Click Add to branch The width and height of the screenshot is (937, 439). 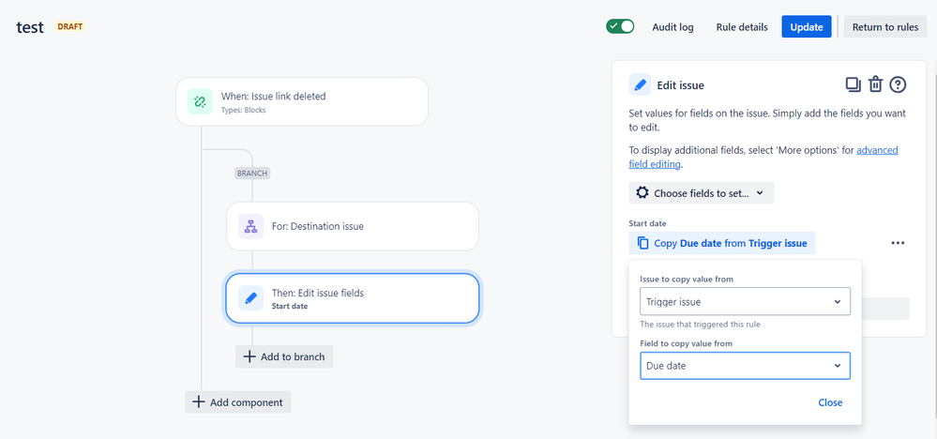pyautogui.click(x=284, y=356)
